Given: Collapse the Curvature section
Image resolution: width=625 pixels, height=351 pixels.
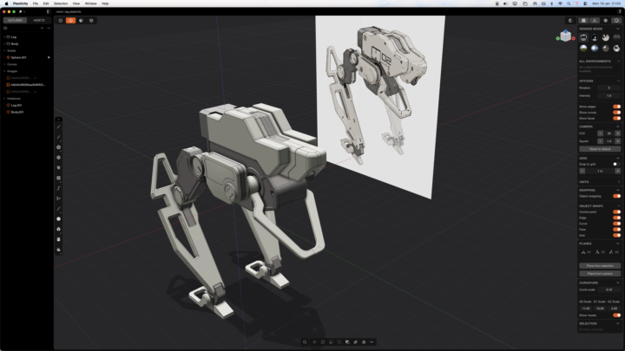Looking at the screenshot, I should pos(618,283).
